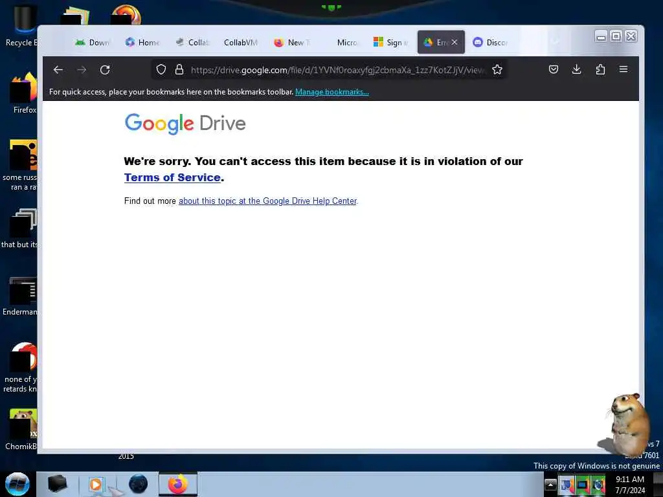Image resolution: width=663 pixels, height=497 pixels.
Task: Select the Enderman desktop icon
Action: tap(20, 296)
